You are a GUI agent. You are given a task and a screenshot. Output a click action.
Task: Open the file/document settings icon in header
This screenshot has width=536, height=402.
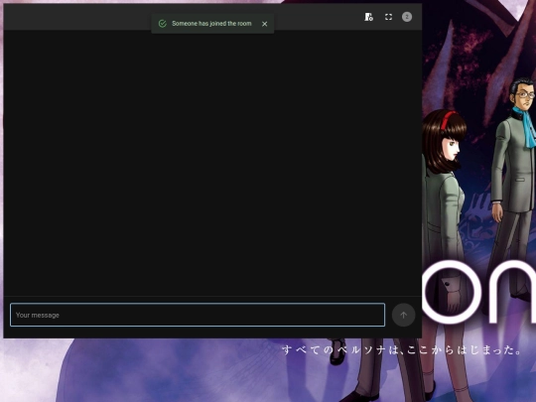(368, 17)
